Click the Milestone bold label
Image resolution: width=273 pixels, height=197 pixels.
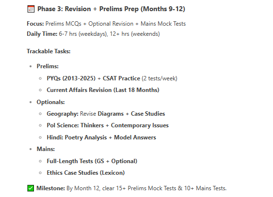(x=50, y=188)
